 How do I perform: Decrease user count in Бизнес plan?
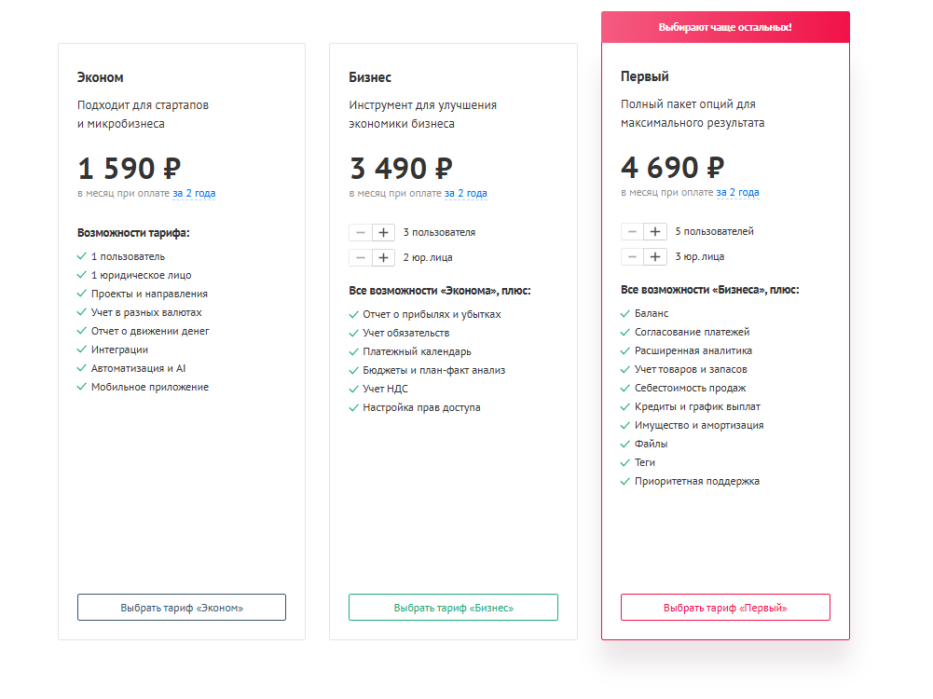[360, 233]
